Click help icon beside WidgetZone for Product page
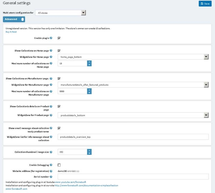This screenshot has height=193, width=215. tap(51, 115)
